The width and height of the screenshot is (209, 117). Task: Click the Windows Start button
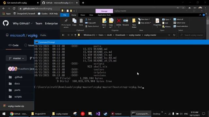coord(4,114)
